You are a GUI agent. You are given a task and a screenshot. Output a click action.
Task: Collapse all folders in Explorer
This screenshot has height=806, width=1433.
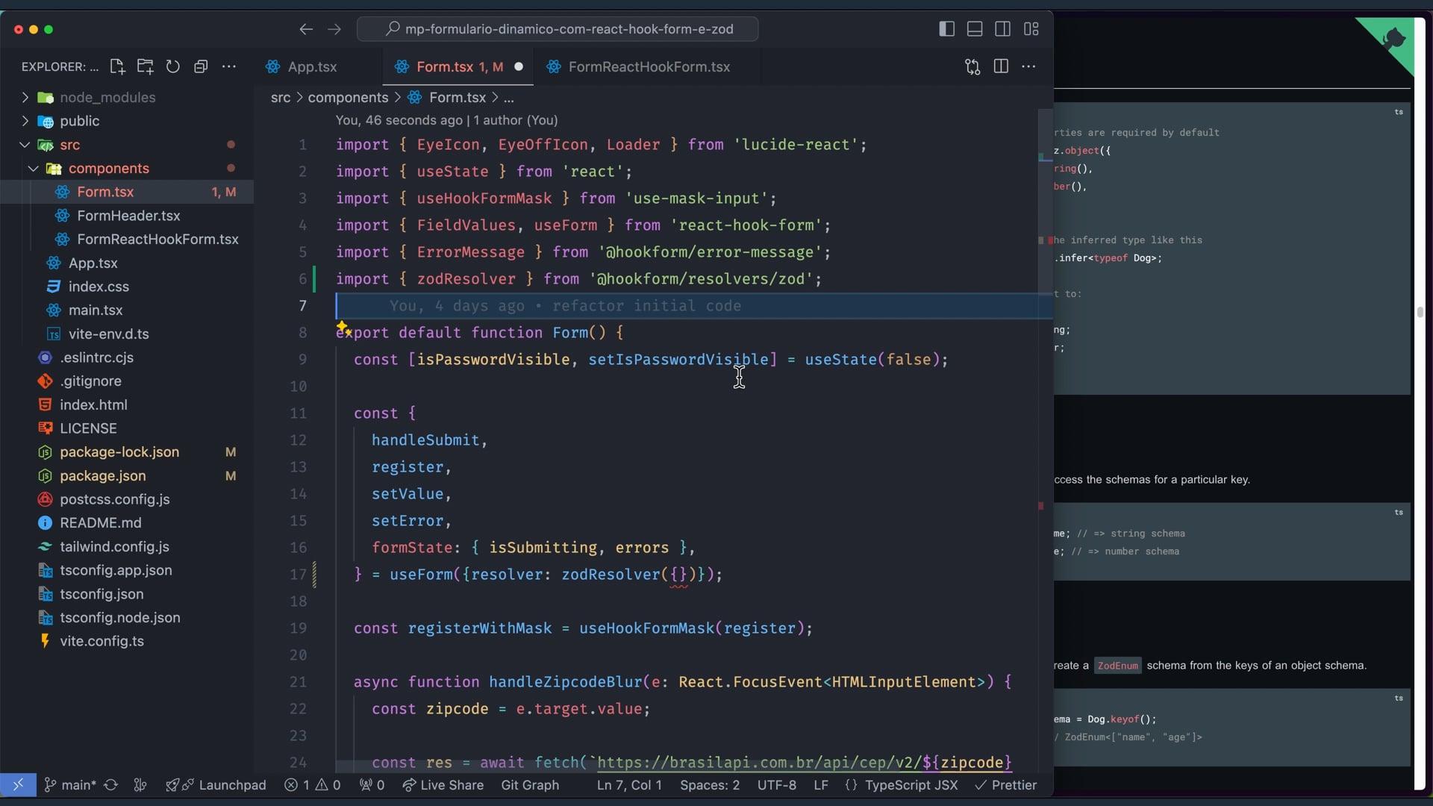coord(201,66)
